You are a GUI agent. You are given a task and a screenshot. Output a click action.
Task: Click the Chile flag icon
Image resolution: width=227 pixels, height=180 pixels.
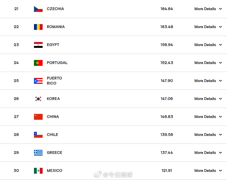[x=38, y=135]
